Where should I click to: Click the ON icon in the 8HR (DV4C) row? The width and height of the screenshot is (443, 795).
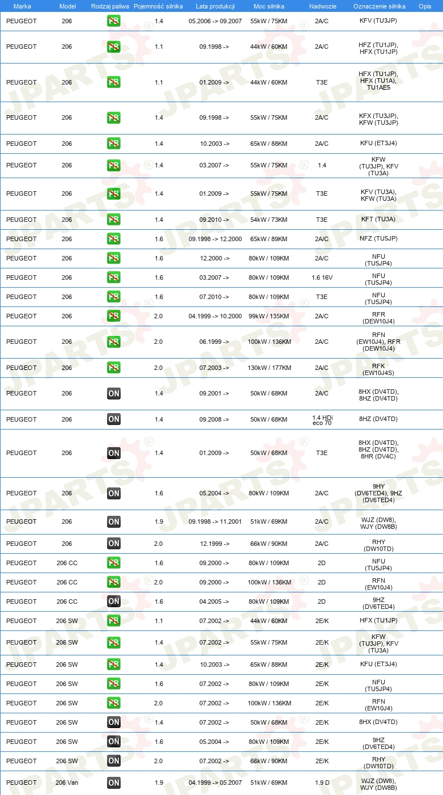(114, 453)
